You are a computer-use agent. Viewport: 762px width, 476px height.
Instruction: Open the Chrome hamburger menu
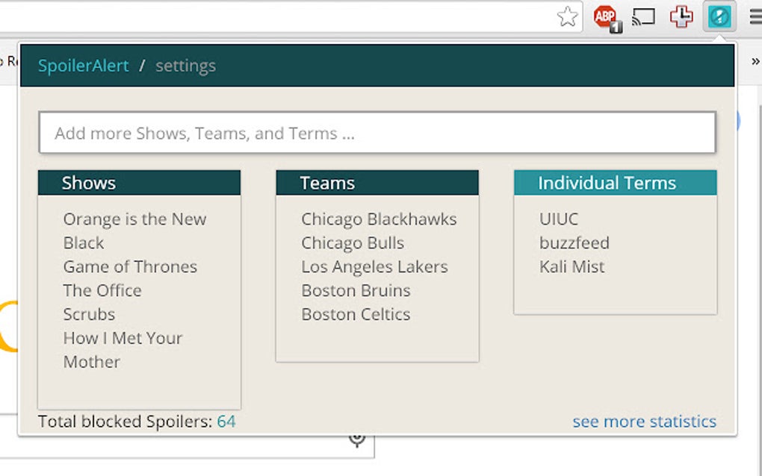(x=755, y=16)
